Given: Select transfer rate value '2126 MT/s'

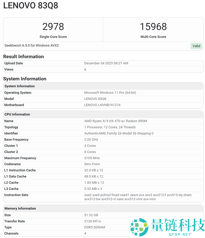Looking at the screenshot, I should 93,221.
